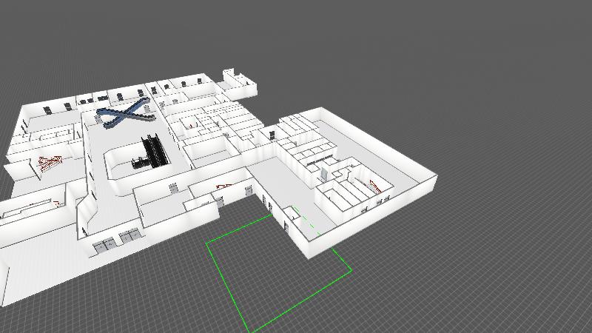This screenshot has width=592, height=333.
Task: Click the nearest corner of green outline
Action: [x=249, y=330]
